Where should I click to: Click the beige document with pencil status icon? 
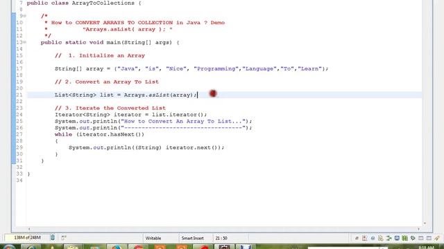click(x=380, y=238)
